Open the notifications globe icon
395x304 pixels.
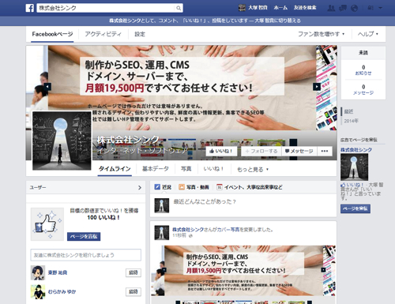point(355,8)
